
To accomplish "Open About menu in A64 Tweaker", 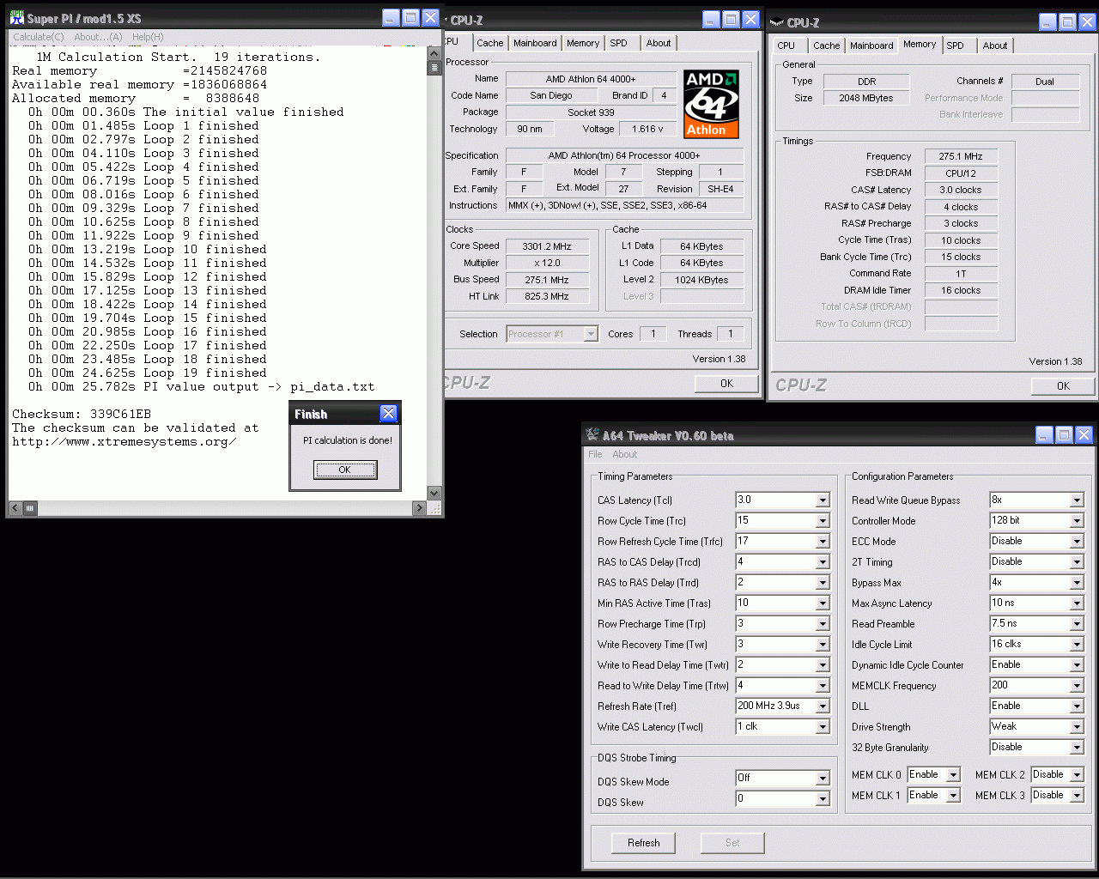I will [x=625, y=454].
